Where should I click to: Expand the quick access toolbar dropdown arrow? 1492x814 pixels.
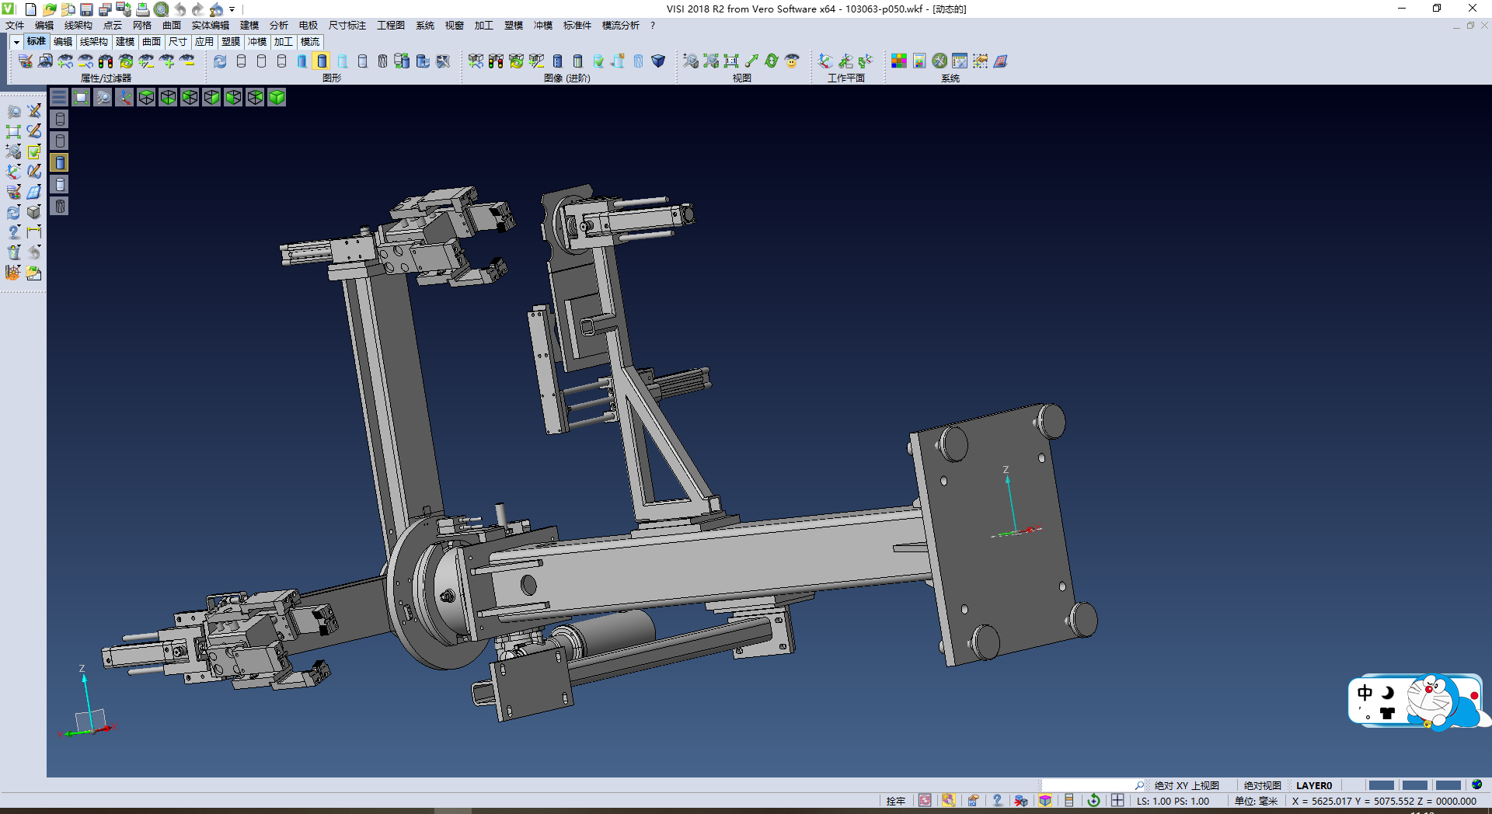(232, 9)
